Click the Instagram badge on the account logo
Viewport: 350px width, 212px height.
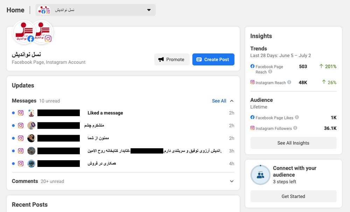(48, 38)
